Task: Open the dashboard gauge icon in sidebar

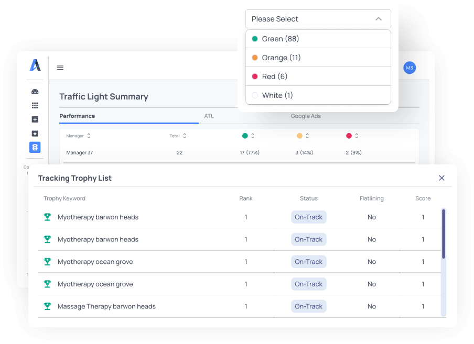Action: coord(35,92)
